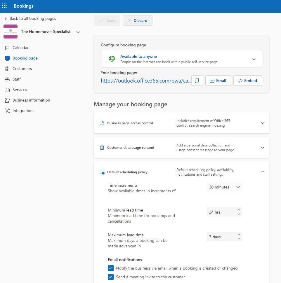
Task: Click the back arrow icon to all booking pages
Action: (x=6, y=19)
